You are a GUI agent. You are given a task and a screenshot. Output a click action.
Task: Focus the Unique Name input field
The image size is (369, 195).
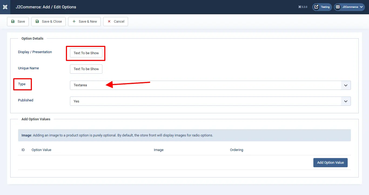pos(86,69)
